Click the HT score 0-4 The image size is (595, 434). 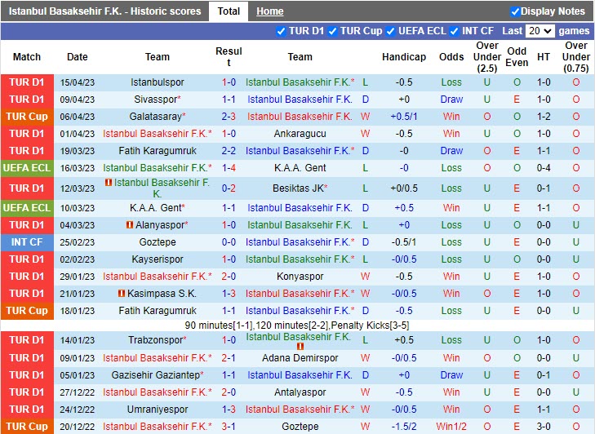click(544, 168)
